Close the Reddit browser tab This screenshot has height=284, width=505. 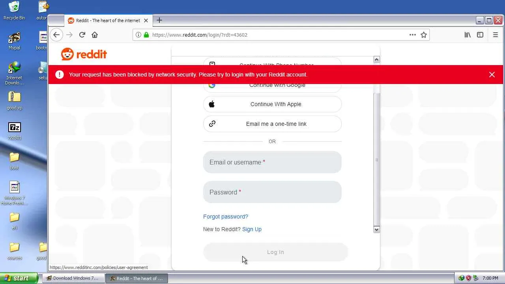pos(146,21)
